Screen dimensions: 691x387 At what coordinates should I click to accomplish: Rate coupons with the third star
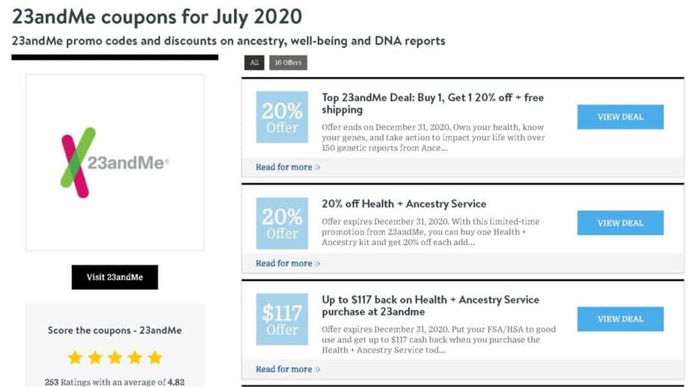[x=115, y=358]
